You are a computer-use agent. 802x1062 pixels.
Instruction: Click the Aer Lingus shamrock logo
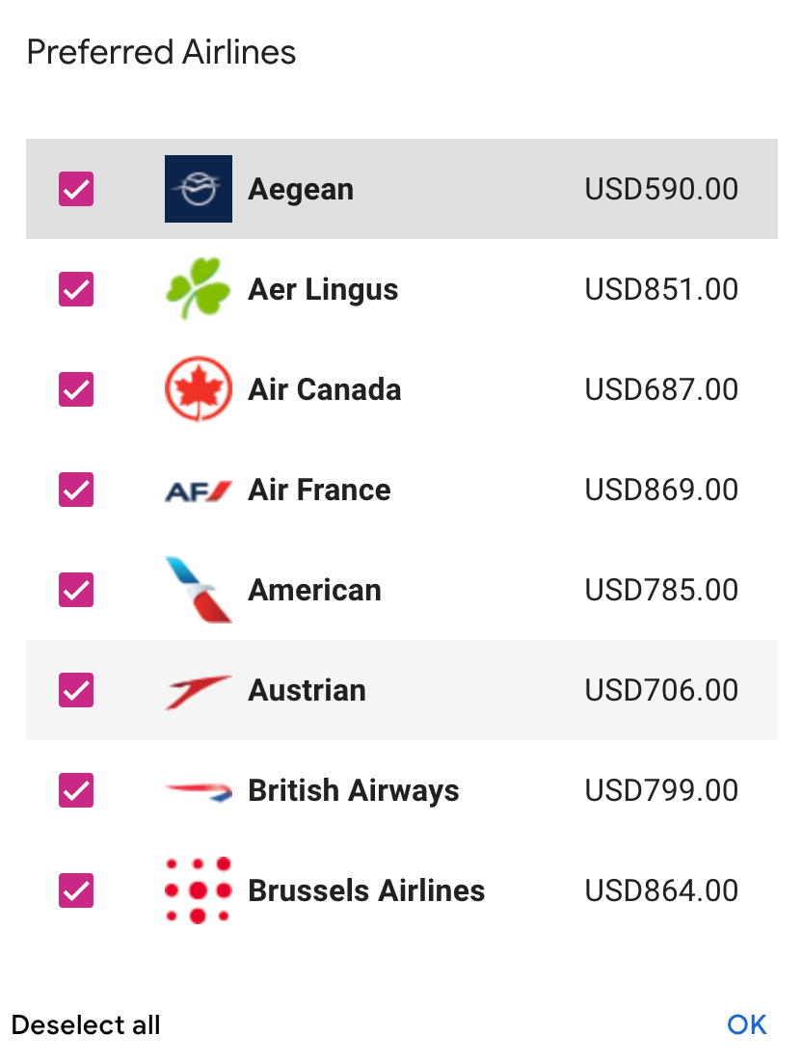[199, 289]
